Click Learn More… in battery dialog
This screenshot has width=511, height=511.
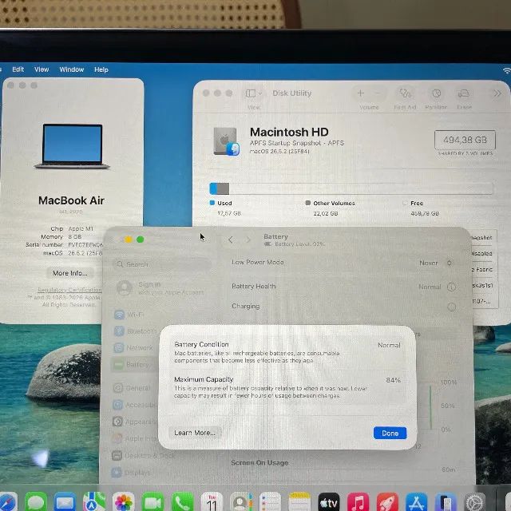[x=195, y=433]
